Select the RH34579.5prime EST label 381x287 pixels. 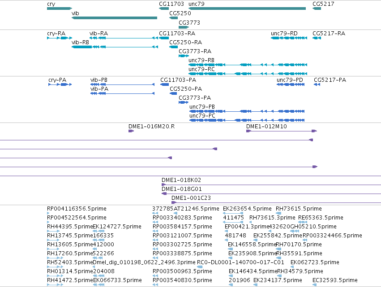tap(300, 271)
